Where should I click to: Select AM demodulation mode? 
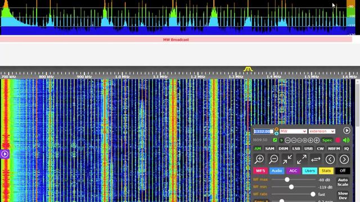258,149
